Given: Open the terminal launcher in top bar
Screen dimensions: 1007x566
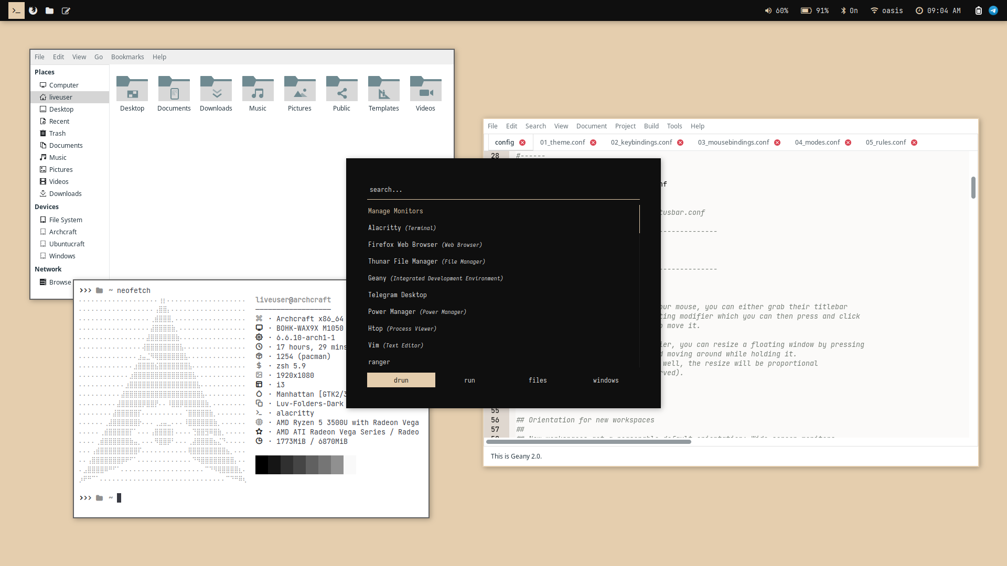Looking at the screenshot, I should pyautogui.click(x=16, y=10).
